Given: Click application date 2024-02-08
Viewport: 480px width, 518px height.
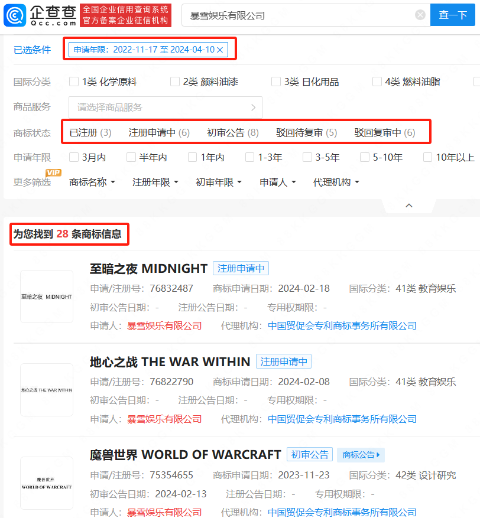Looking at the screenshot, I should point(304,382).
